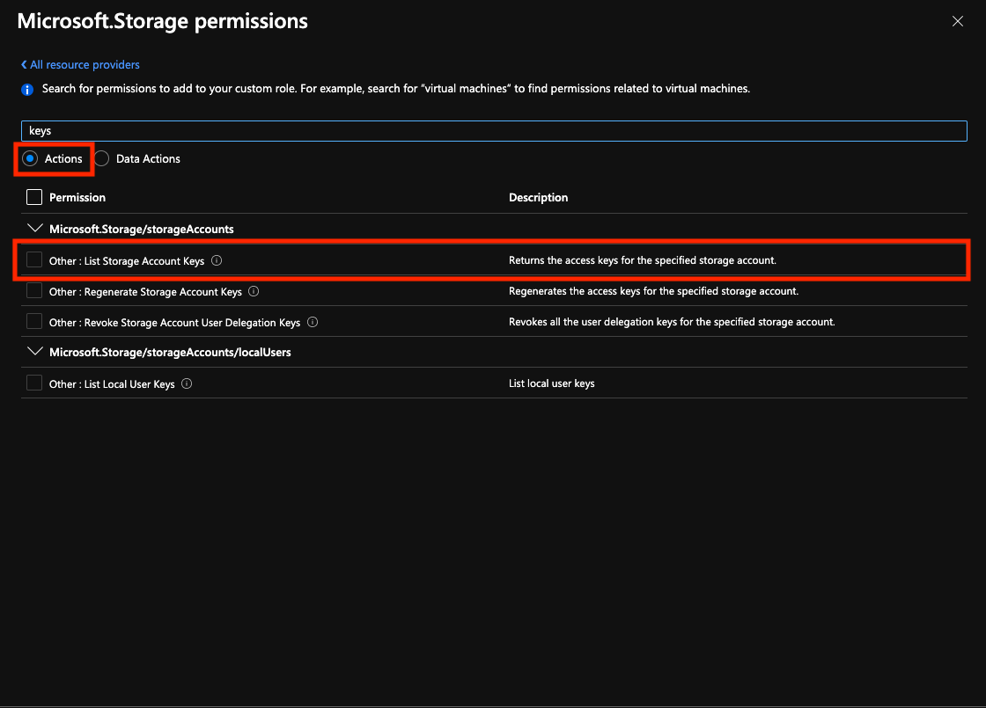Image resolution: width=986 pixels, height=708 pixels.
Task: Open info icon for List Storage Account Keys
Action: tap(217, 260)
